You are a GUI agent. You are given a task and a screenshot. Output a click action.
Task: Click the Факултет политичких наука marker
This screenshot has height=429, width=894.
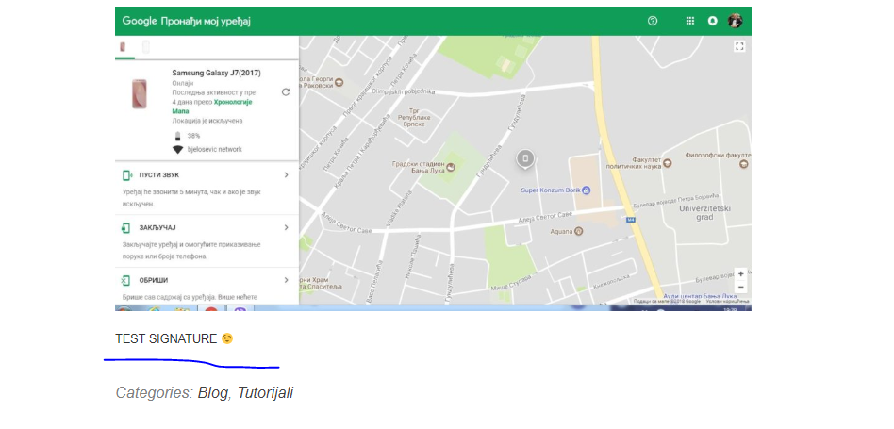[x=668, y=163]
